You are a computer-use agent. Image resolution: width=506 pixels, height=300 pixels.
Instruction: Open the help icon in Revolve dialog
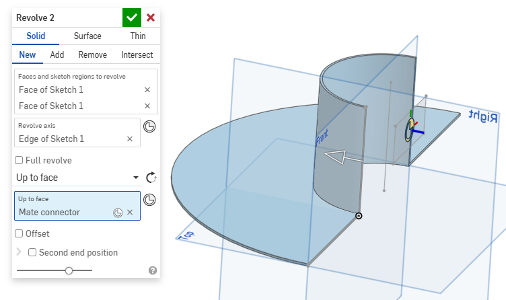152,270
